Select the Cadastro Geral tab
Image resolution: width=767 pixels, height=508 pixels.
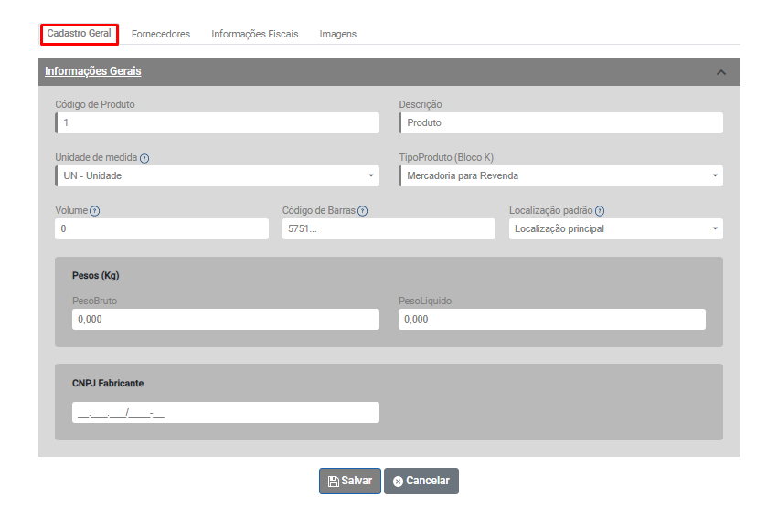click(x=80, y=34)
